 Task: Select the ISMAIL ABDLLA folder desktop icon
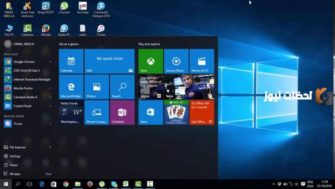[9, 10]
